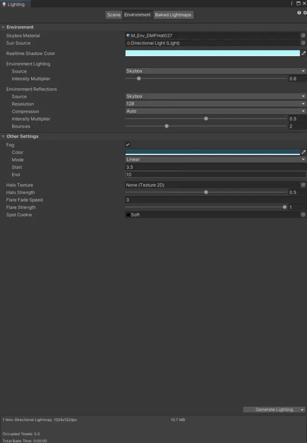Maximize the Lighting window
Viewport: 307px width, 443px height.
tap(298, 3)
